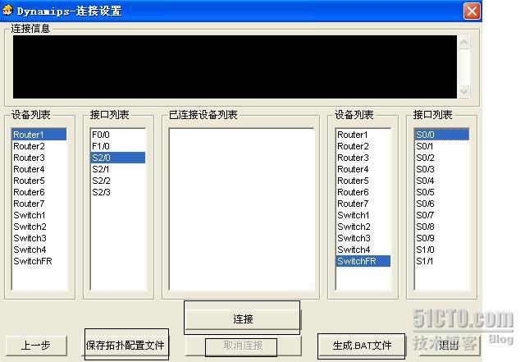The width and height of the screenshot is (525, 362).
Task: Select Router3 in left device list
Action: 39,158
